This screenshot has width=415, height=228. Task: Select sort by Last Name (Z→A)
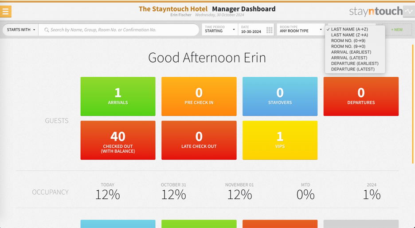point(355,35)
